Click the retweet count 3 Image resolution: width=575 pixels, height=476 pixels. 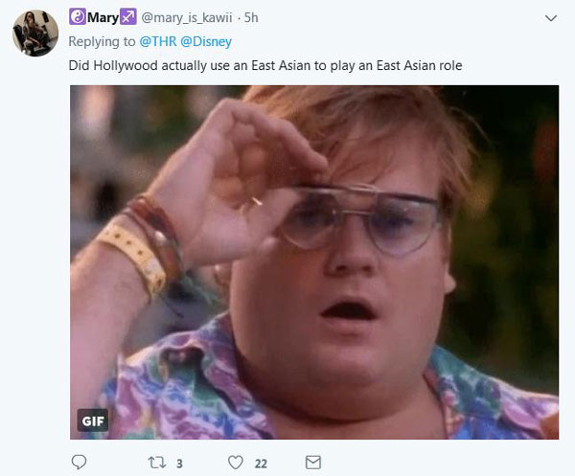click(179, 464)
